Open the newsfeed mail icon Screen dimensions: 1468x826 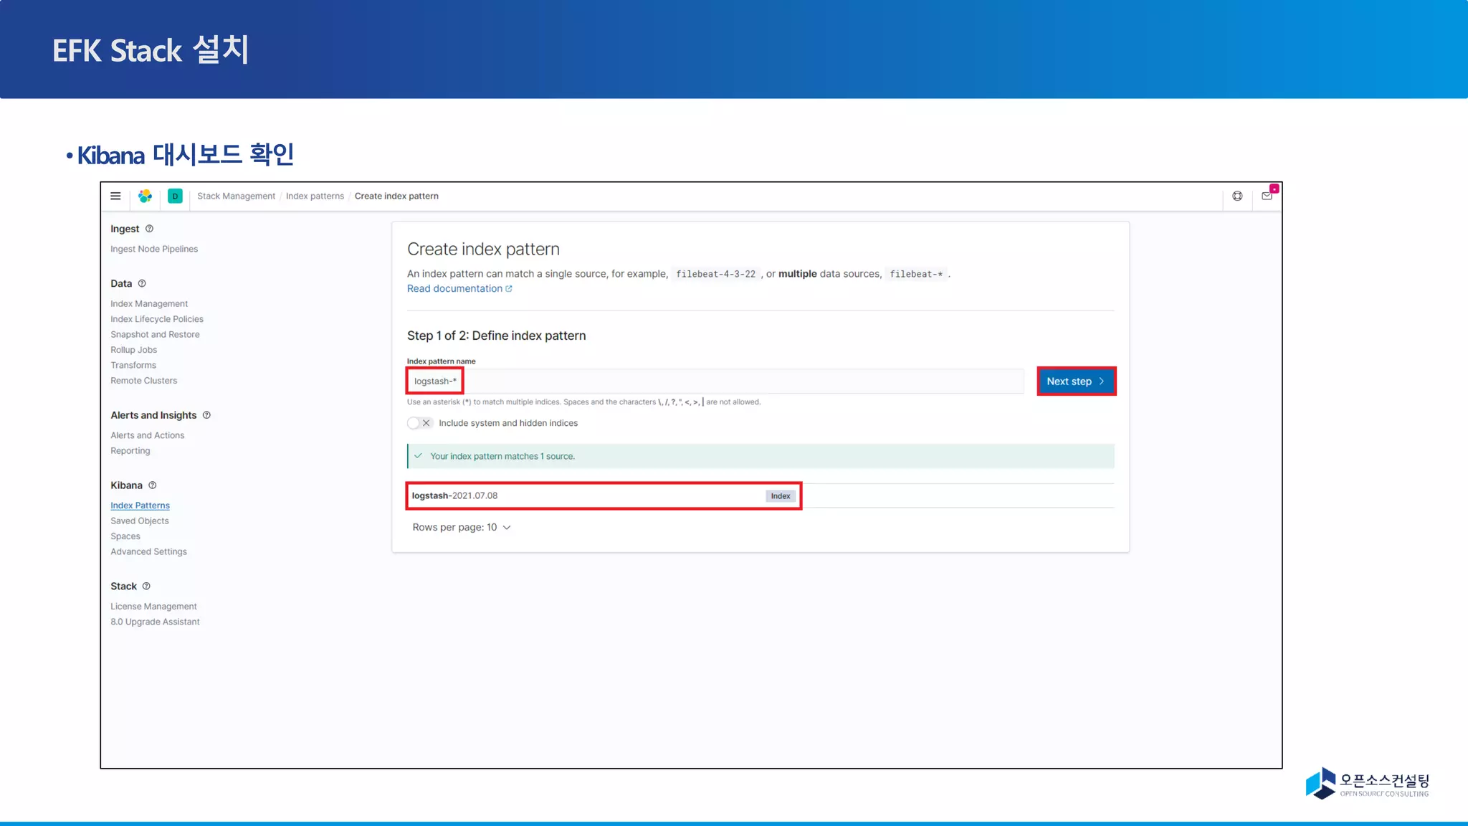click(1267, 196)
